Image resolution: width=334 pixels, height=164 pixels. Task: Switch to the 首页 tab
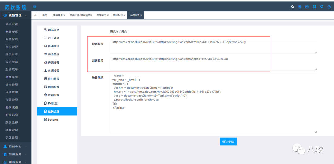(x=45, y=15)
